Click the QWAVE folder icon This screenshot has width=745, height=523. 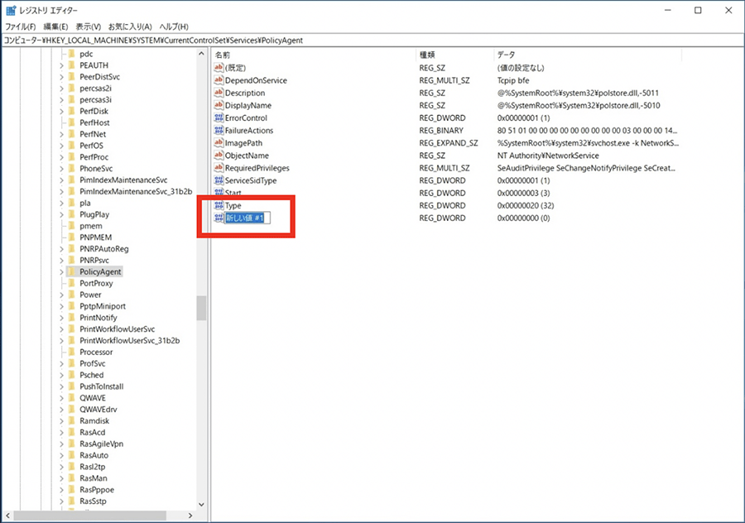72,397
